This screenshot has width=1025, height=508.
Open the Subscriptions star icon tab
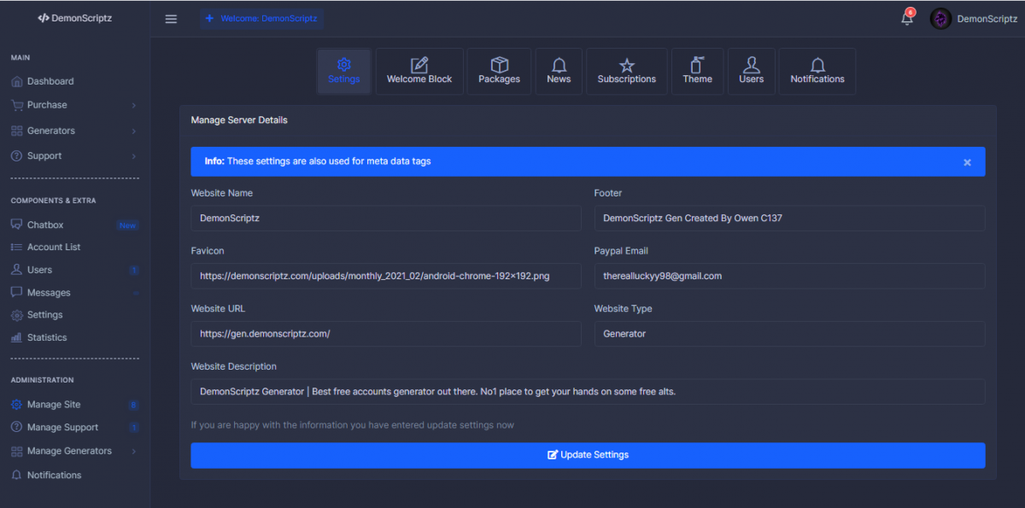[x=626, y=71]
